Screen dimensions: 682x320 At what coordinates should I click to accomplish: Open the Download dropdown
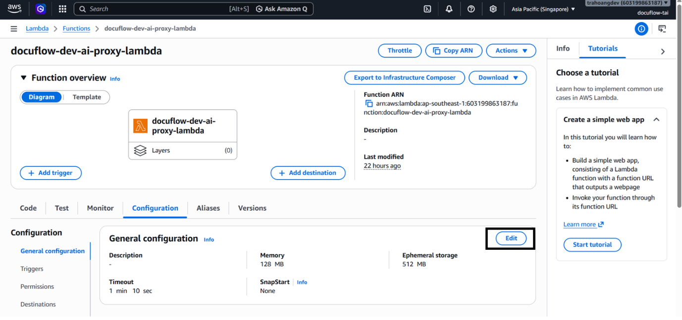[x=498, y=78]
